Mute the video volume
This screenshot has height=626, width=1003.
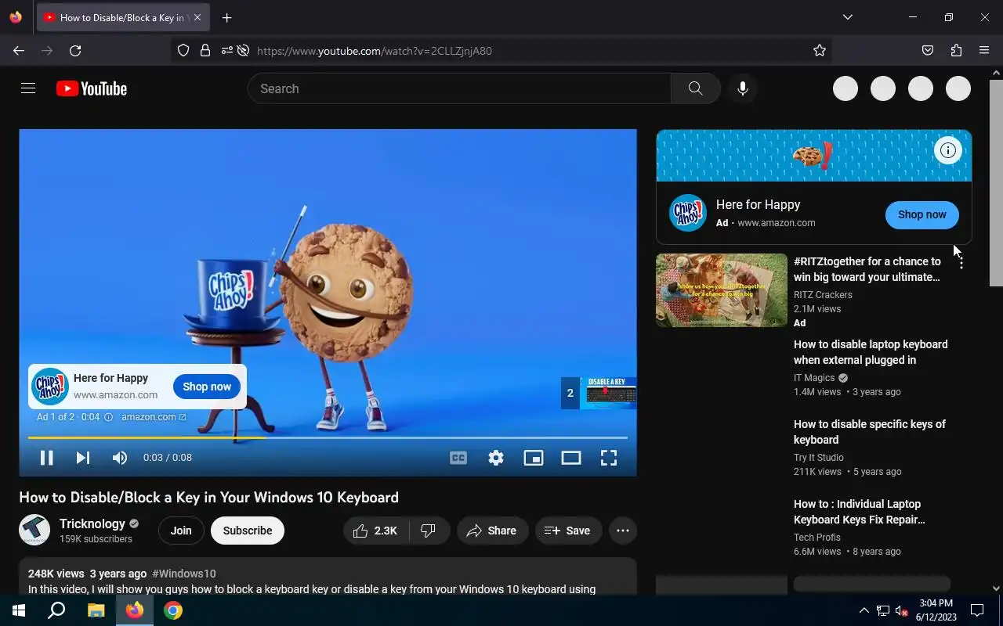tap(120, 458)
